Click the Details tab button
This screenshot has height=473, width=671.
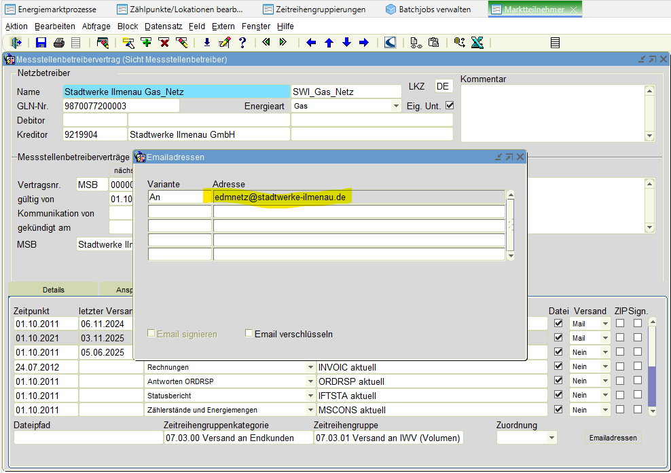pos(53,290)
